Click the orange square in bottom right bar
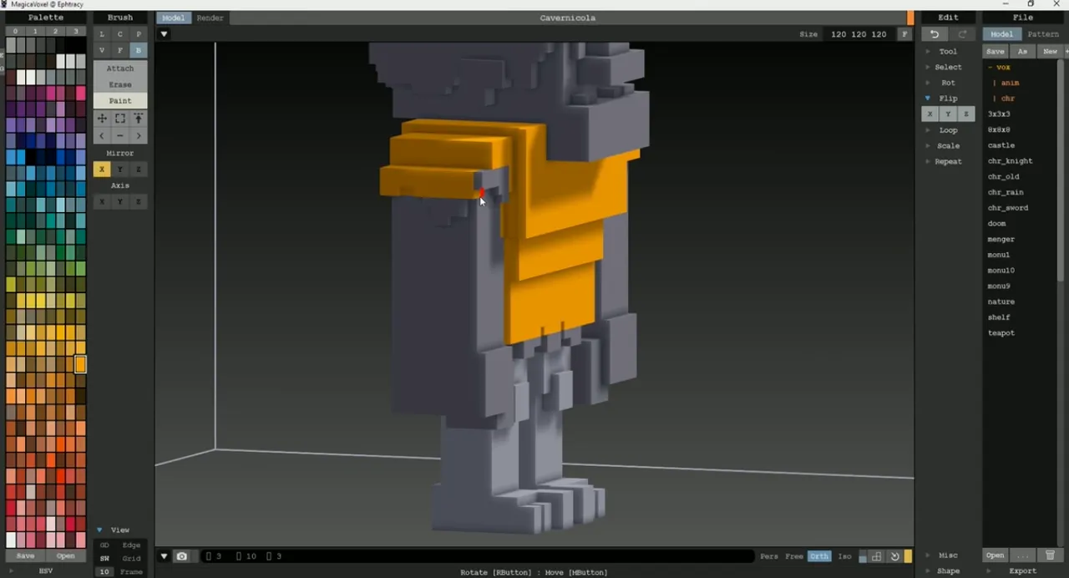Viewport: 1069px width, 578px height. (x=908, y=556)
